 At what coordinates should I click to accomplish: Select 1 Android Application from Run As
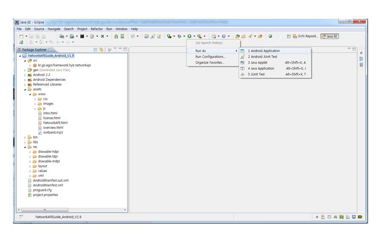(264, 51)
